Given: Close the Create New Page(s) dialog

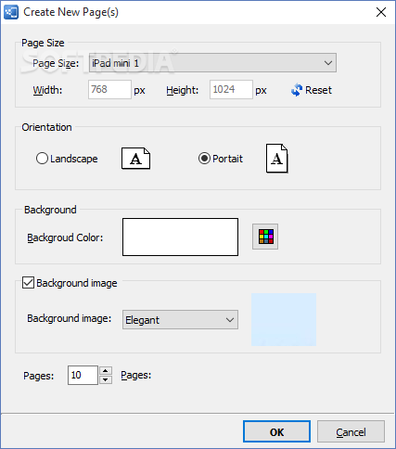Looking at the screenshot, I should tap(381, 12).
